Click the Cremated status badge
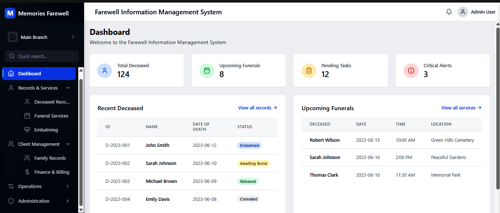This screenshot has width=500, height=213. [x=249, y=199]
